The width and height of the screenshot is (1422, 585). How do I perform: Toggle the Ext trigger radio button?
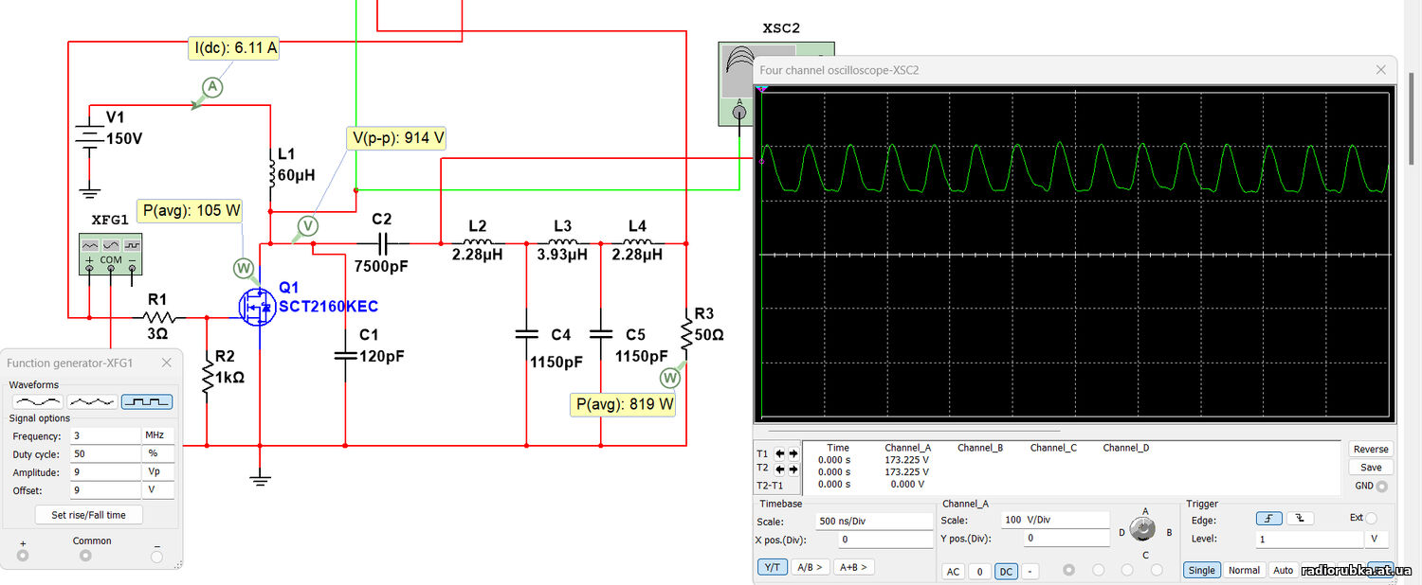(x=1371, y=519)
